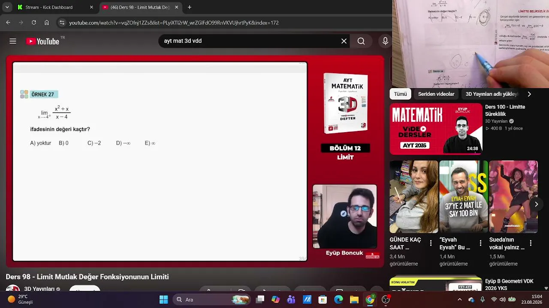The width and height of the screenshot is (549, 308).
Task: Open options for Eyvah Eyvah short
Action: click(x=481, y=243)
